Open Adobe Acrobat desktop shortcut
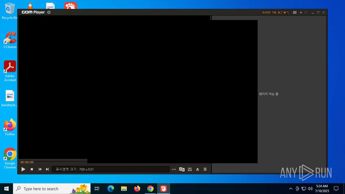345x194 pixels. 10,71
